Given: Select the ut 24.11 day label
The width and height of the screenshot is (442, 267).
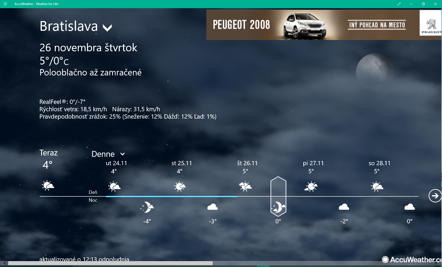Looking at the screenshot, I should tap(116, 163).
